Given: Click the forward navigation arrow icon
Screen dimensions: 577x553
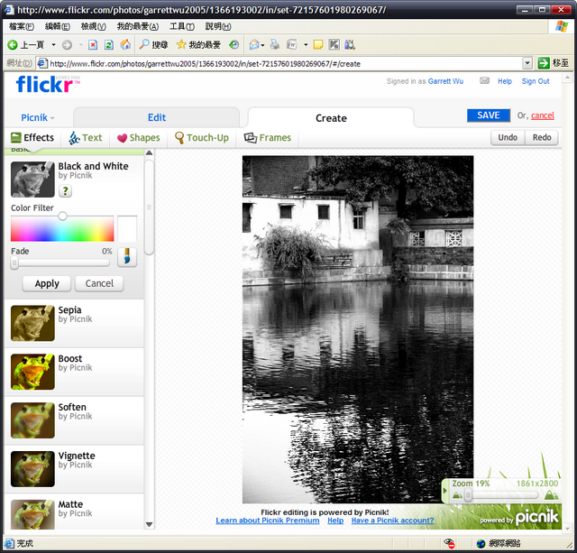Looking at the screenshot, I should tap(67, 45).
